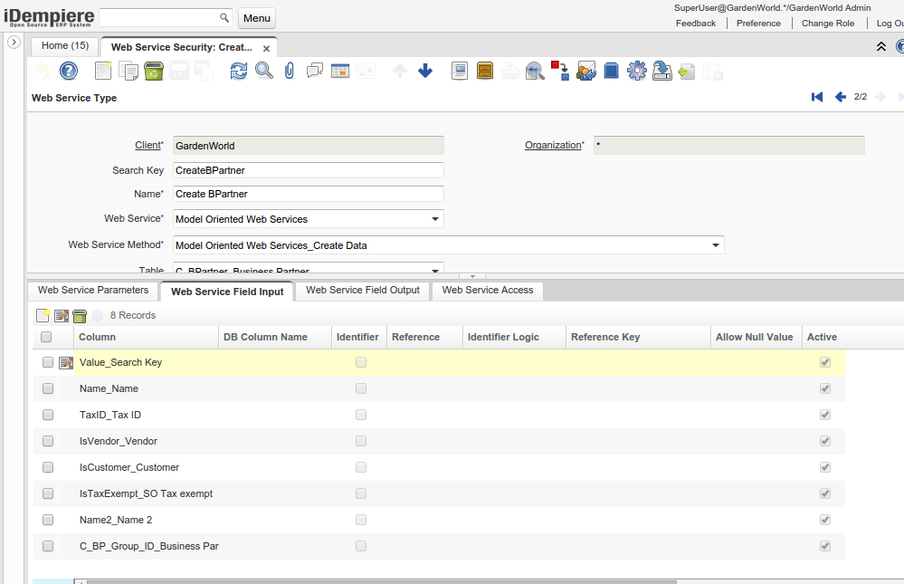Open the Find record magnifier icon
This screenshot has height=584, width=904.
point(263,71)
